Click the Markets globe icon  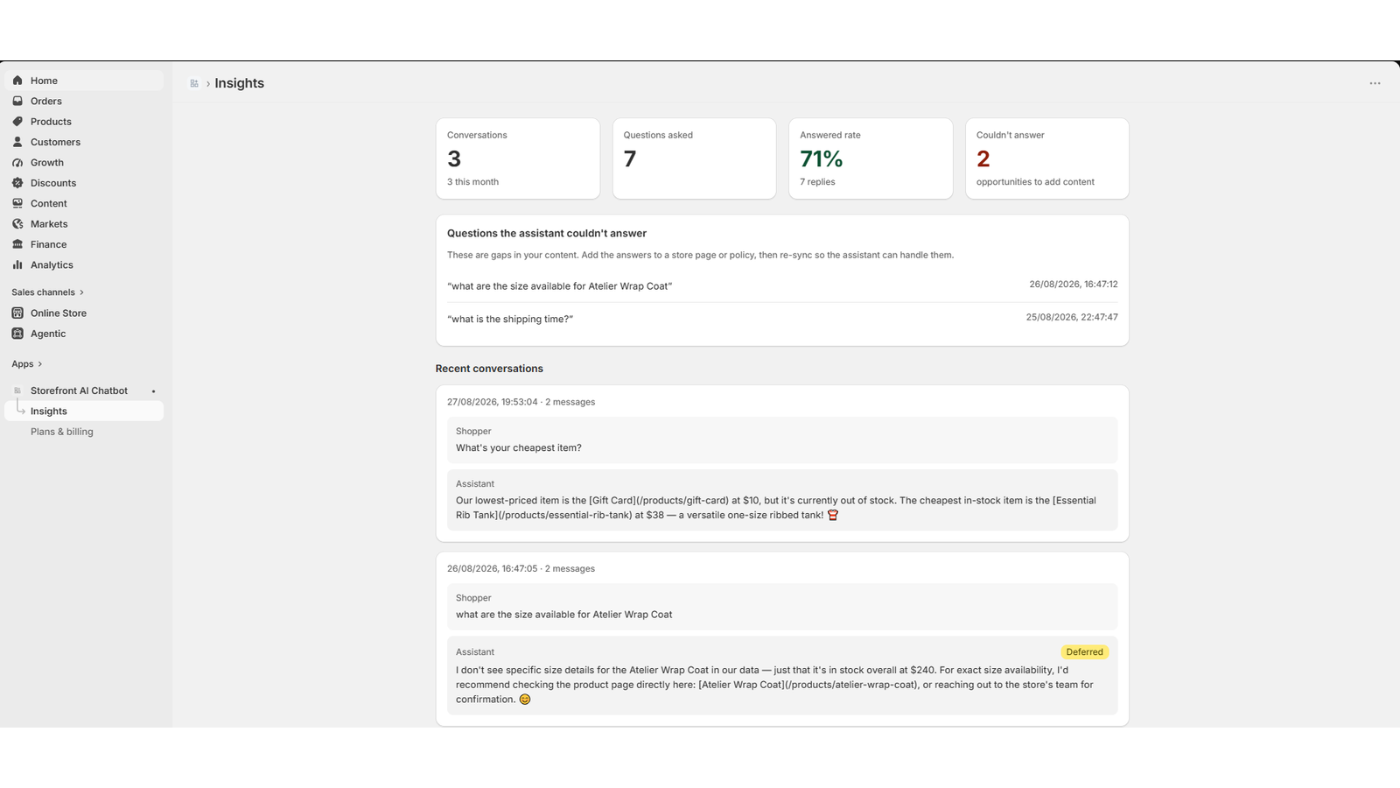(x=17, y=224)
